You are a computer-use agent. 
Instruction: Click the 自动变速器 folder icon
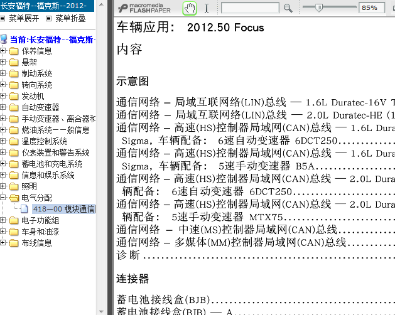click(x=14, y=107)
